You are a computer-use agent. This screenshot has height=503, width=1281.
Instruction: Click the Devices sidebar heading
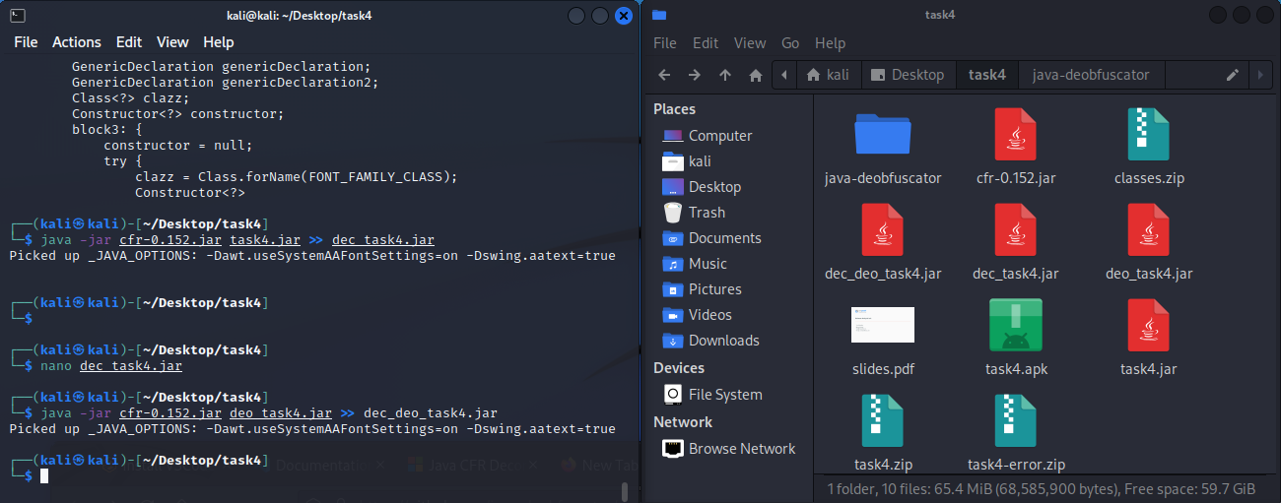pos(679,368)
